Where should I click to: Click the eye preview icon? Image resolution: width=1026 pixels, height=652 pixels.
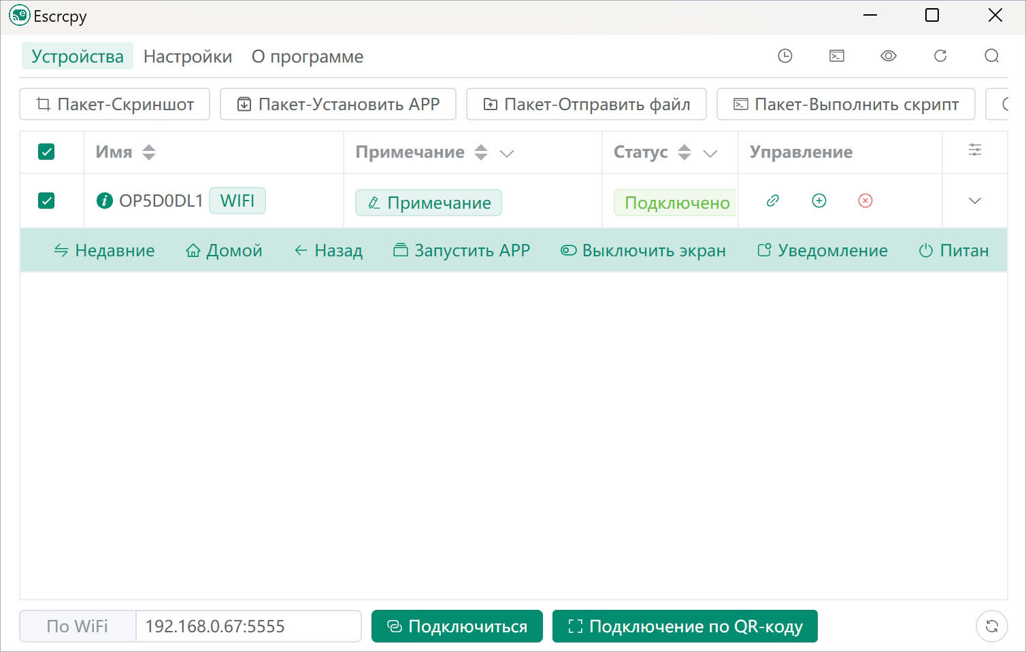click(889, 56)
